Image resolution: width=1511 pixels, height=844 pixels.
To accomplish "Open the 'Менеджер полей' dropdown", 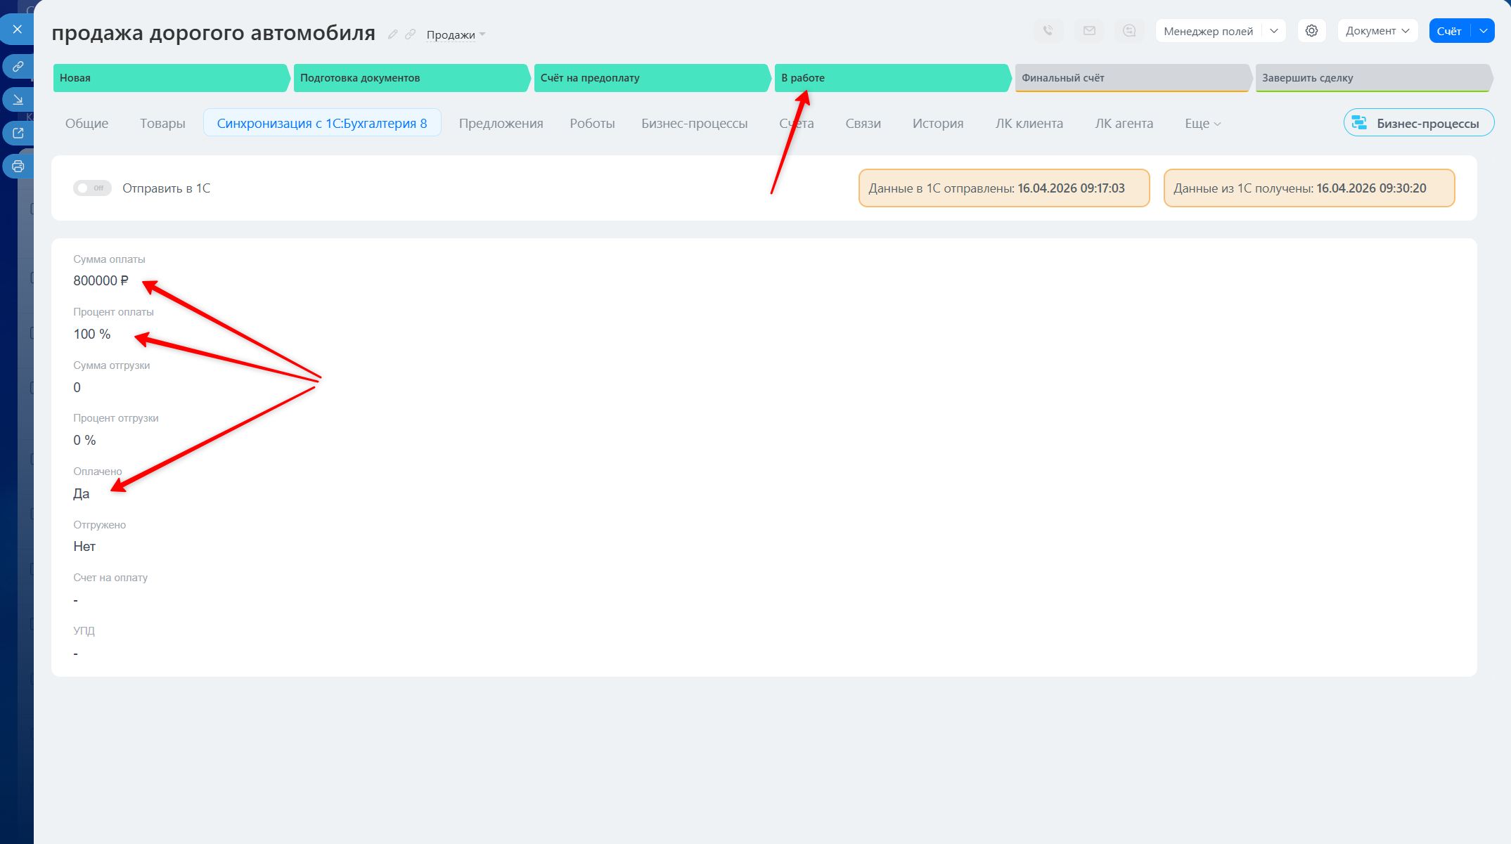I will [1221, 31].
